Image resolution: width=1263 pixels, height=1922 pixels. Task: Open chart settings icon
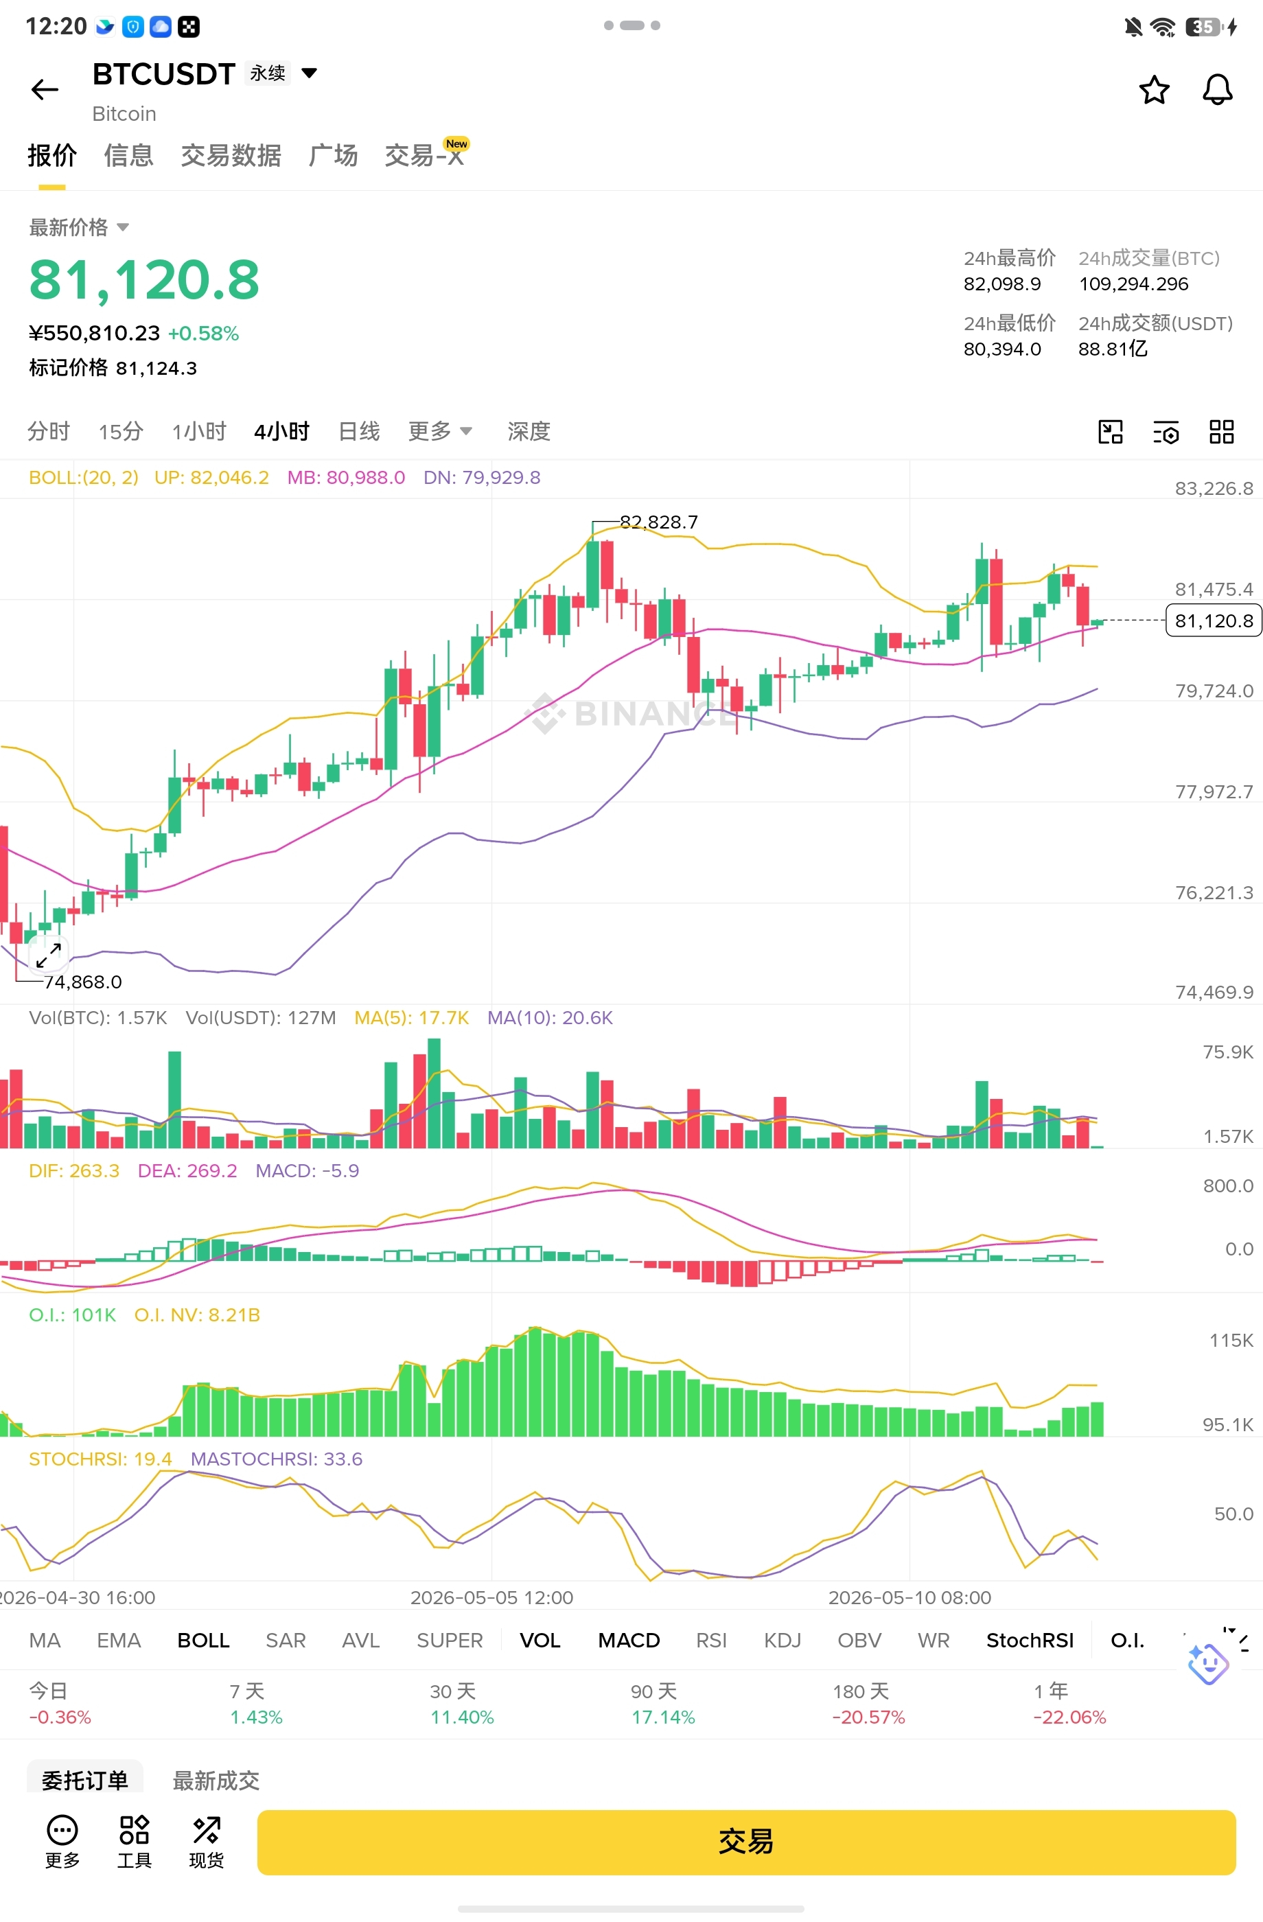pos(1166,432)
